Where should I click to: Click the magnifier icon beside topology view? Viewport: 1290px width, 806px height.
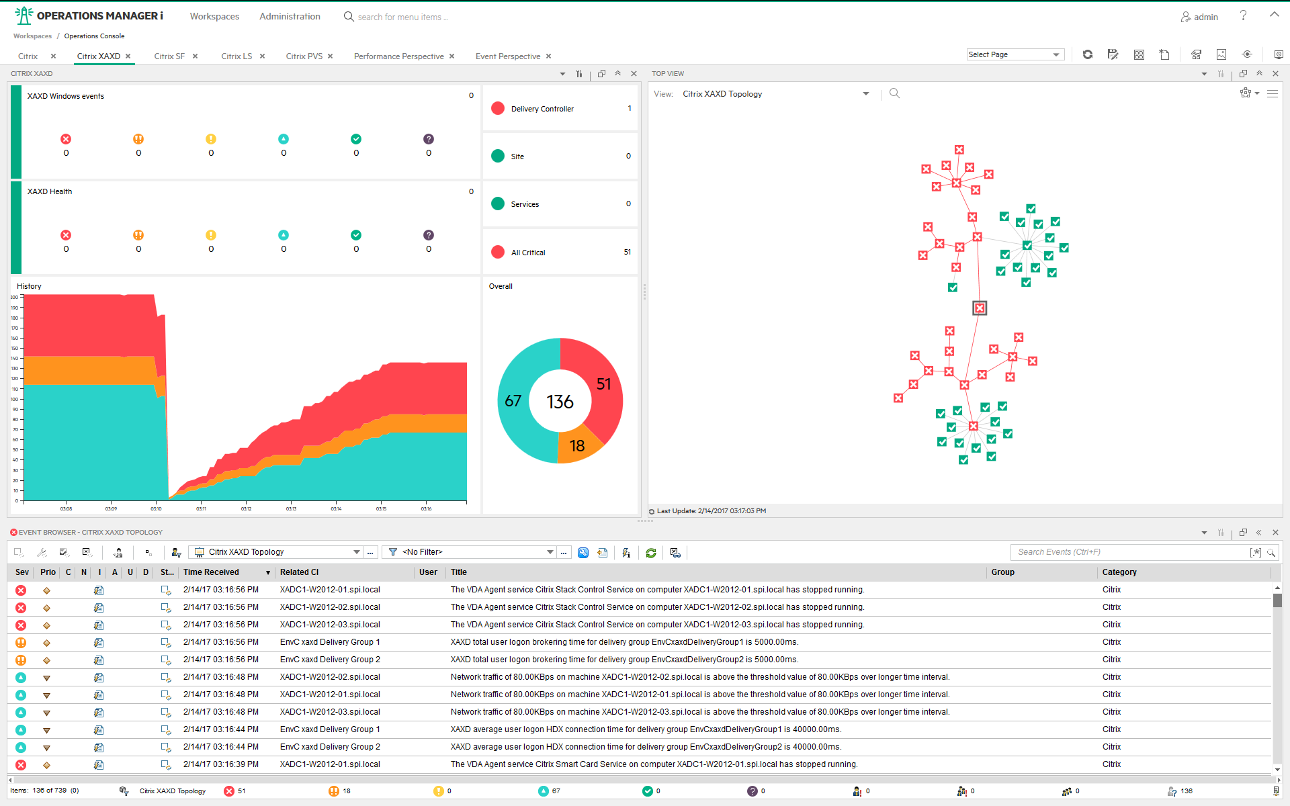894,93
